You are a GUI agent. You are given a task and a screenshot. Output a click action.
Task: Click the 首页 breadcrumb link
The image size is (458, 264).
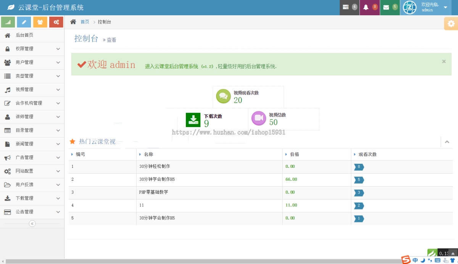coord(85,22)
